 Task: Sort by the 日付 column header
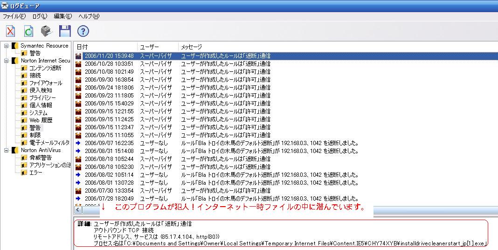point(105,47)
